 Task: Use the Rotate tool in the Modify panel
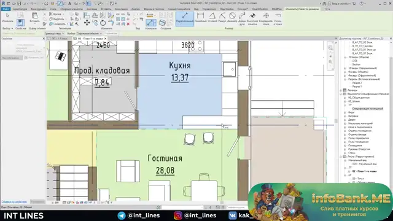(103, 23)
